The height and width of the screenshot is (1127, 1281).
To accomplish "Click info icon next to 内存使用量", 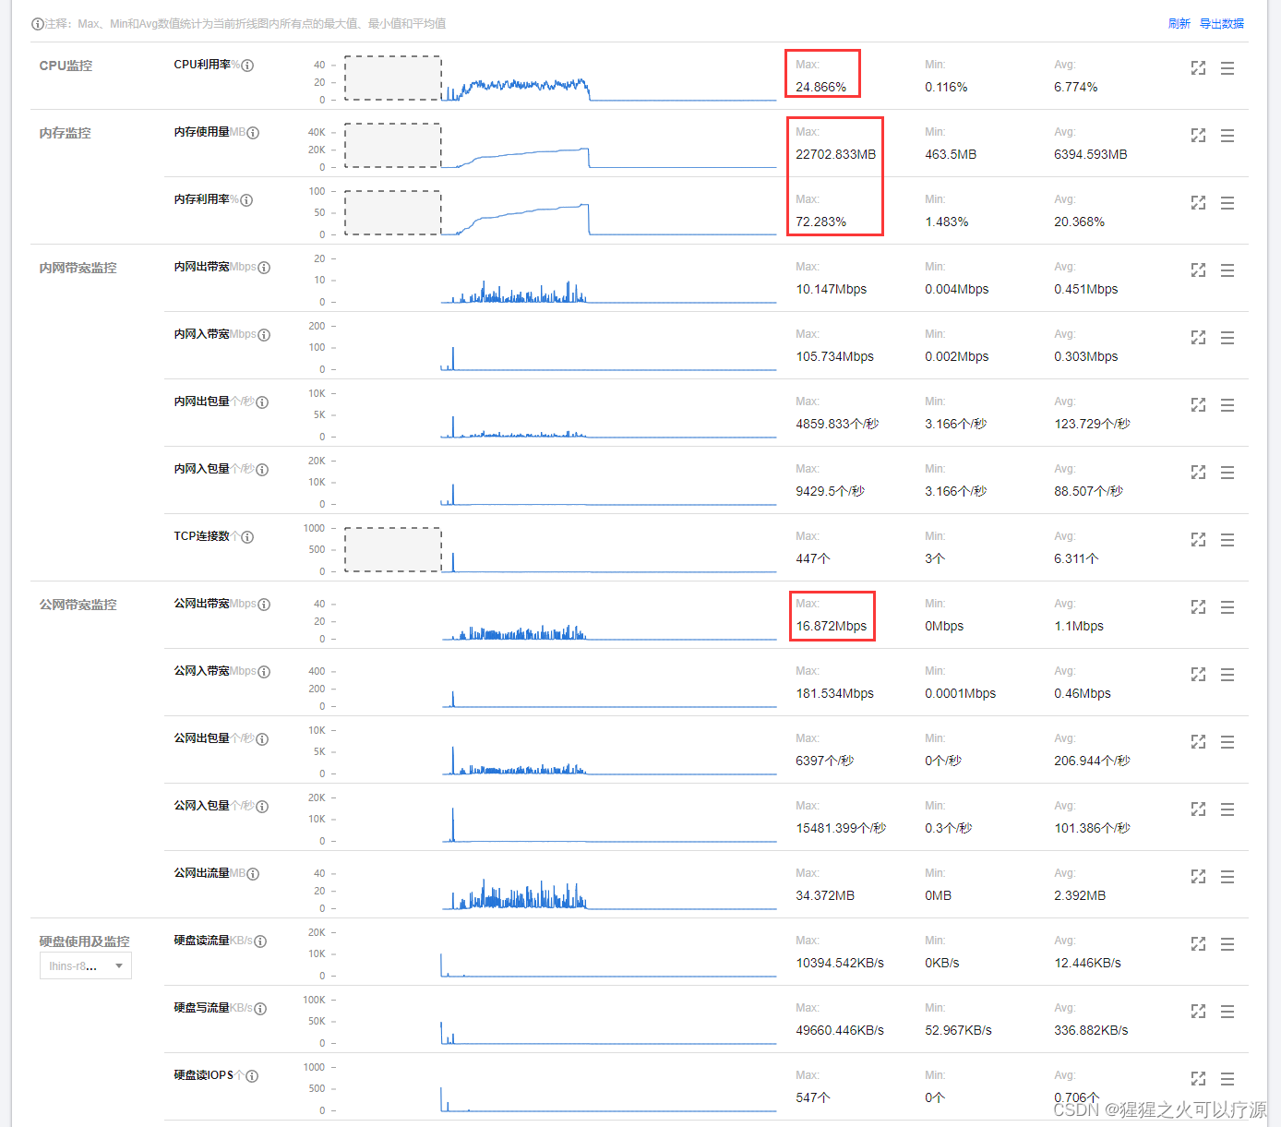I will coord(253,133).
